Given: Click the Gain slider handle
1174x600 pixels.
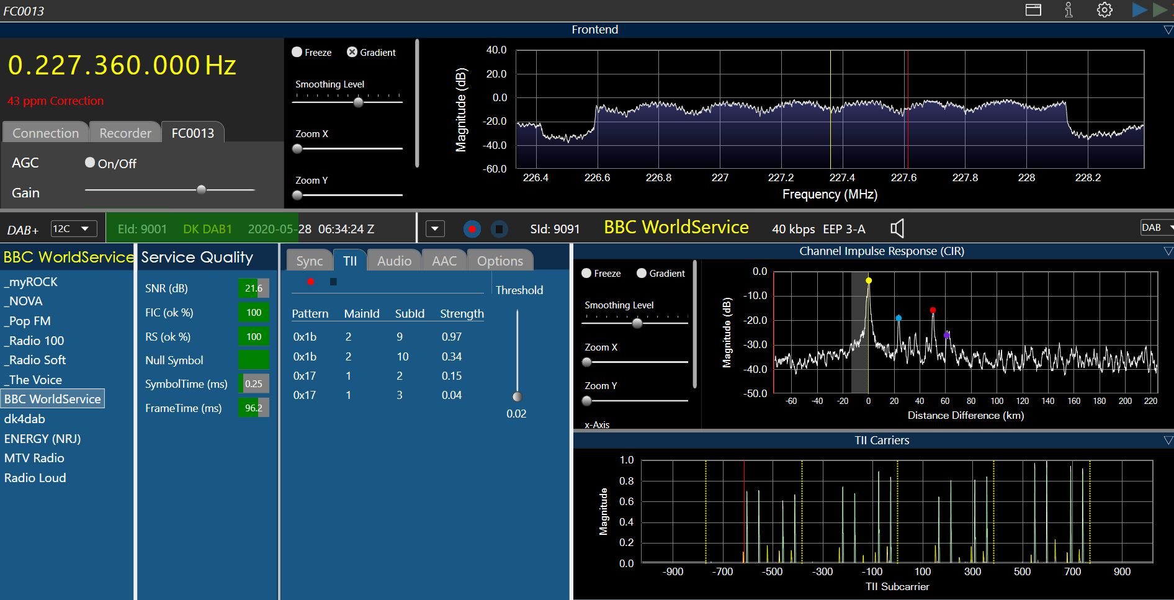Looking at the screenshot, I should [201, 190].
